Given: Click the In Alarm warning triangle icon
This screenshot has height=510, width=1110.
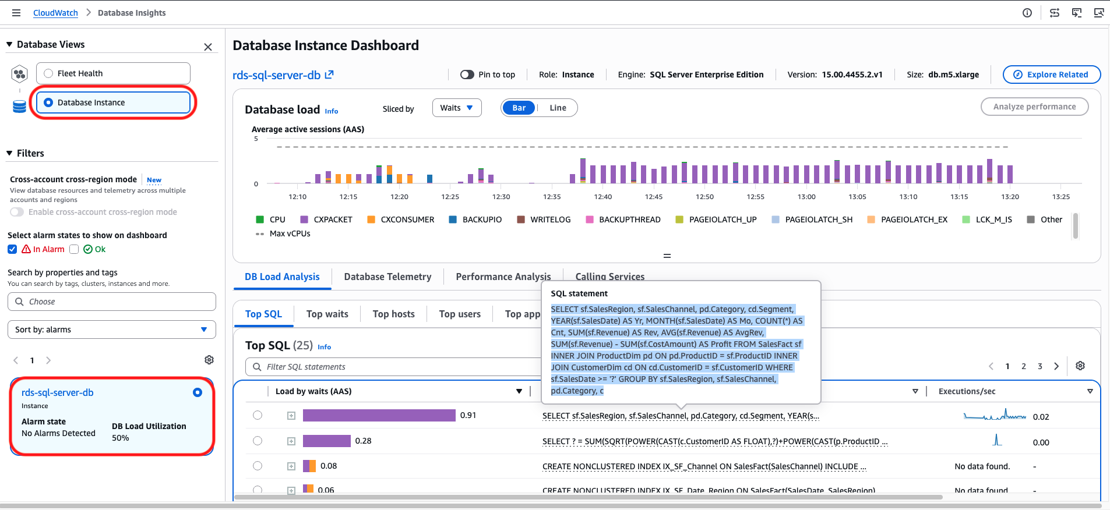Looking at the screenshot, I should (x=26, y=249).
